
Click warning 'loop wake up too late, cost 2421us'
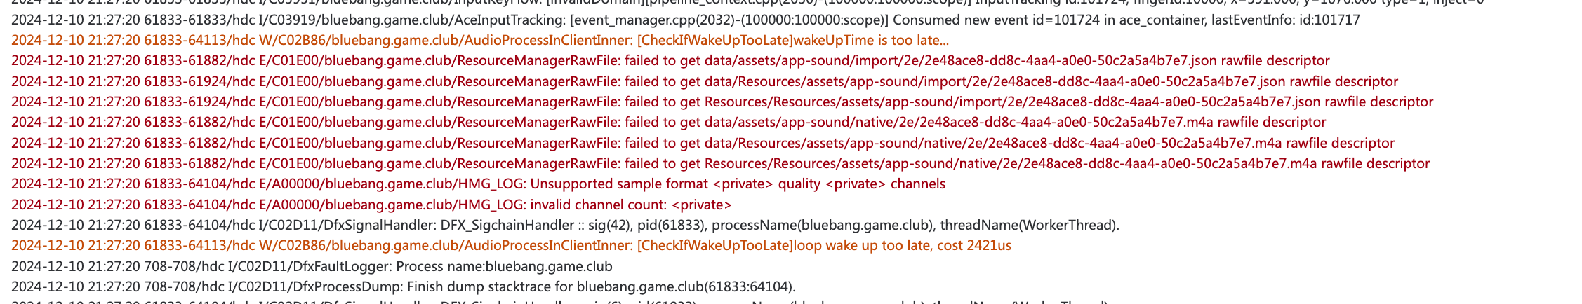(511, 246)
